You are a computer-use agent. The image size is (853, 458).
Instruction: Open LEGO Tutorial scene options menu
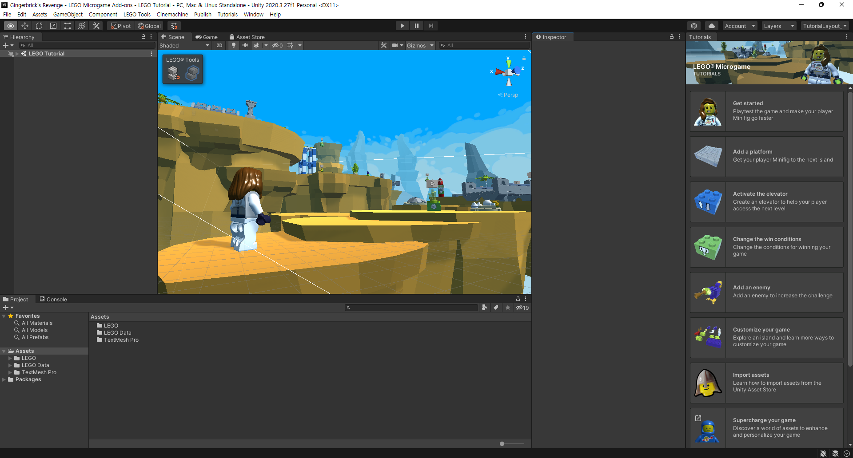pyautogui.click(x=151, y=54)
